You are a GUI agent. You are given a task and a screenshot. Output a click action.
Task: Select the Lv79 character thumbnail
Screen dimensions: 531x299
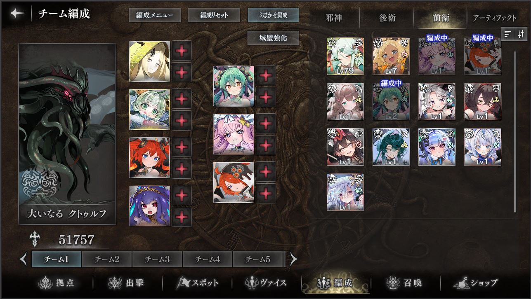[x=345, y=56]
